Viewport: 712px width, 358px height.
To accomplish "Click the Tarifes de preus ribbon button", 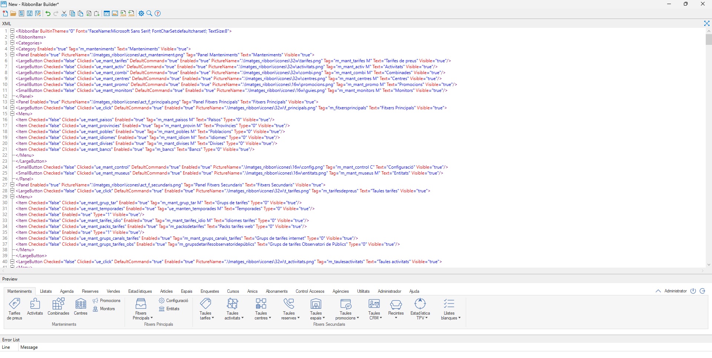I will point(14,308).
